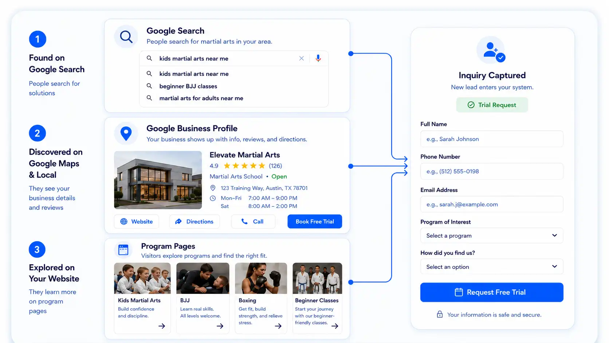Click the '4.9' rating number
This screenshot has width=609, height=343.
(x=214, y=166)
